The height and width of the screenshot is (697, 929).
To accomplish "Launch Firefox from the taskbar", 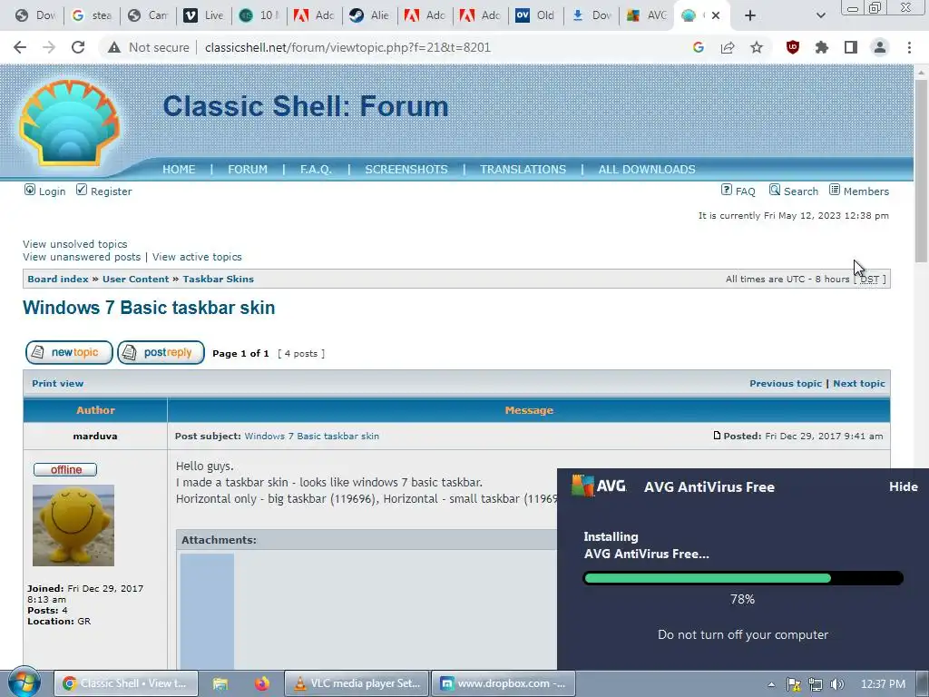I will pyautogui.click(x=262, y=683).
